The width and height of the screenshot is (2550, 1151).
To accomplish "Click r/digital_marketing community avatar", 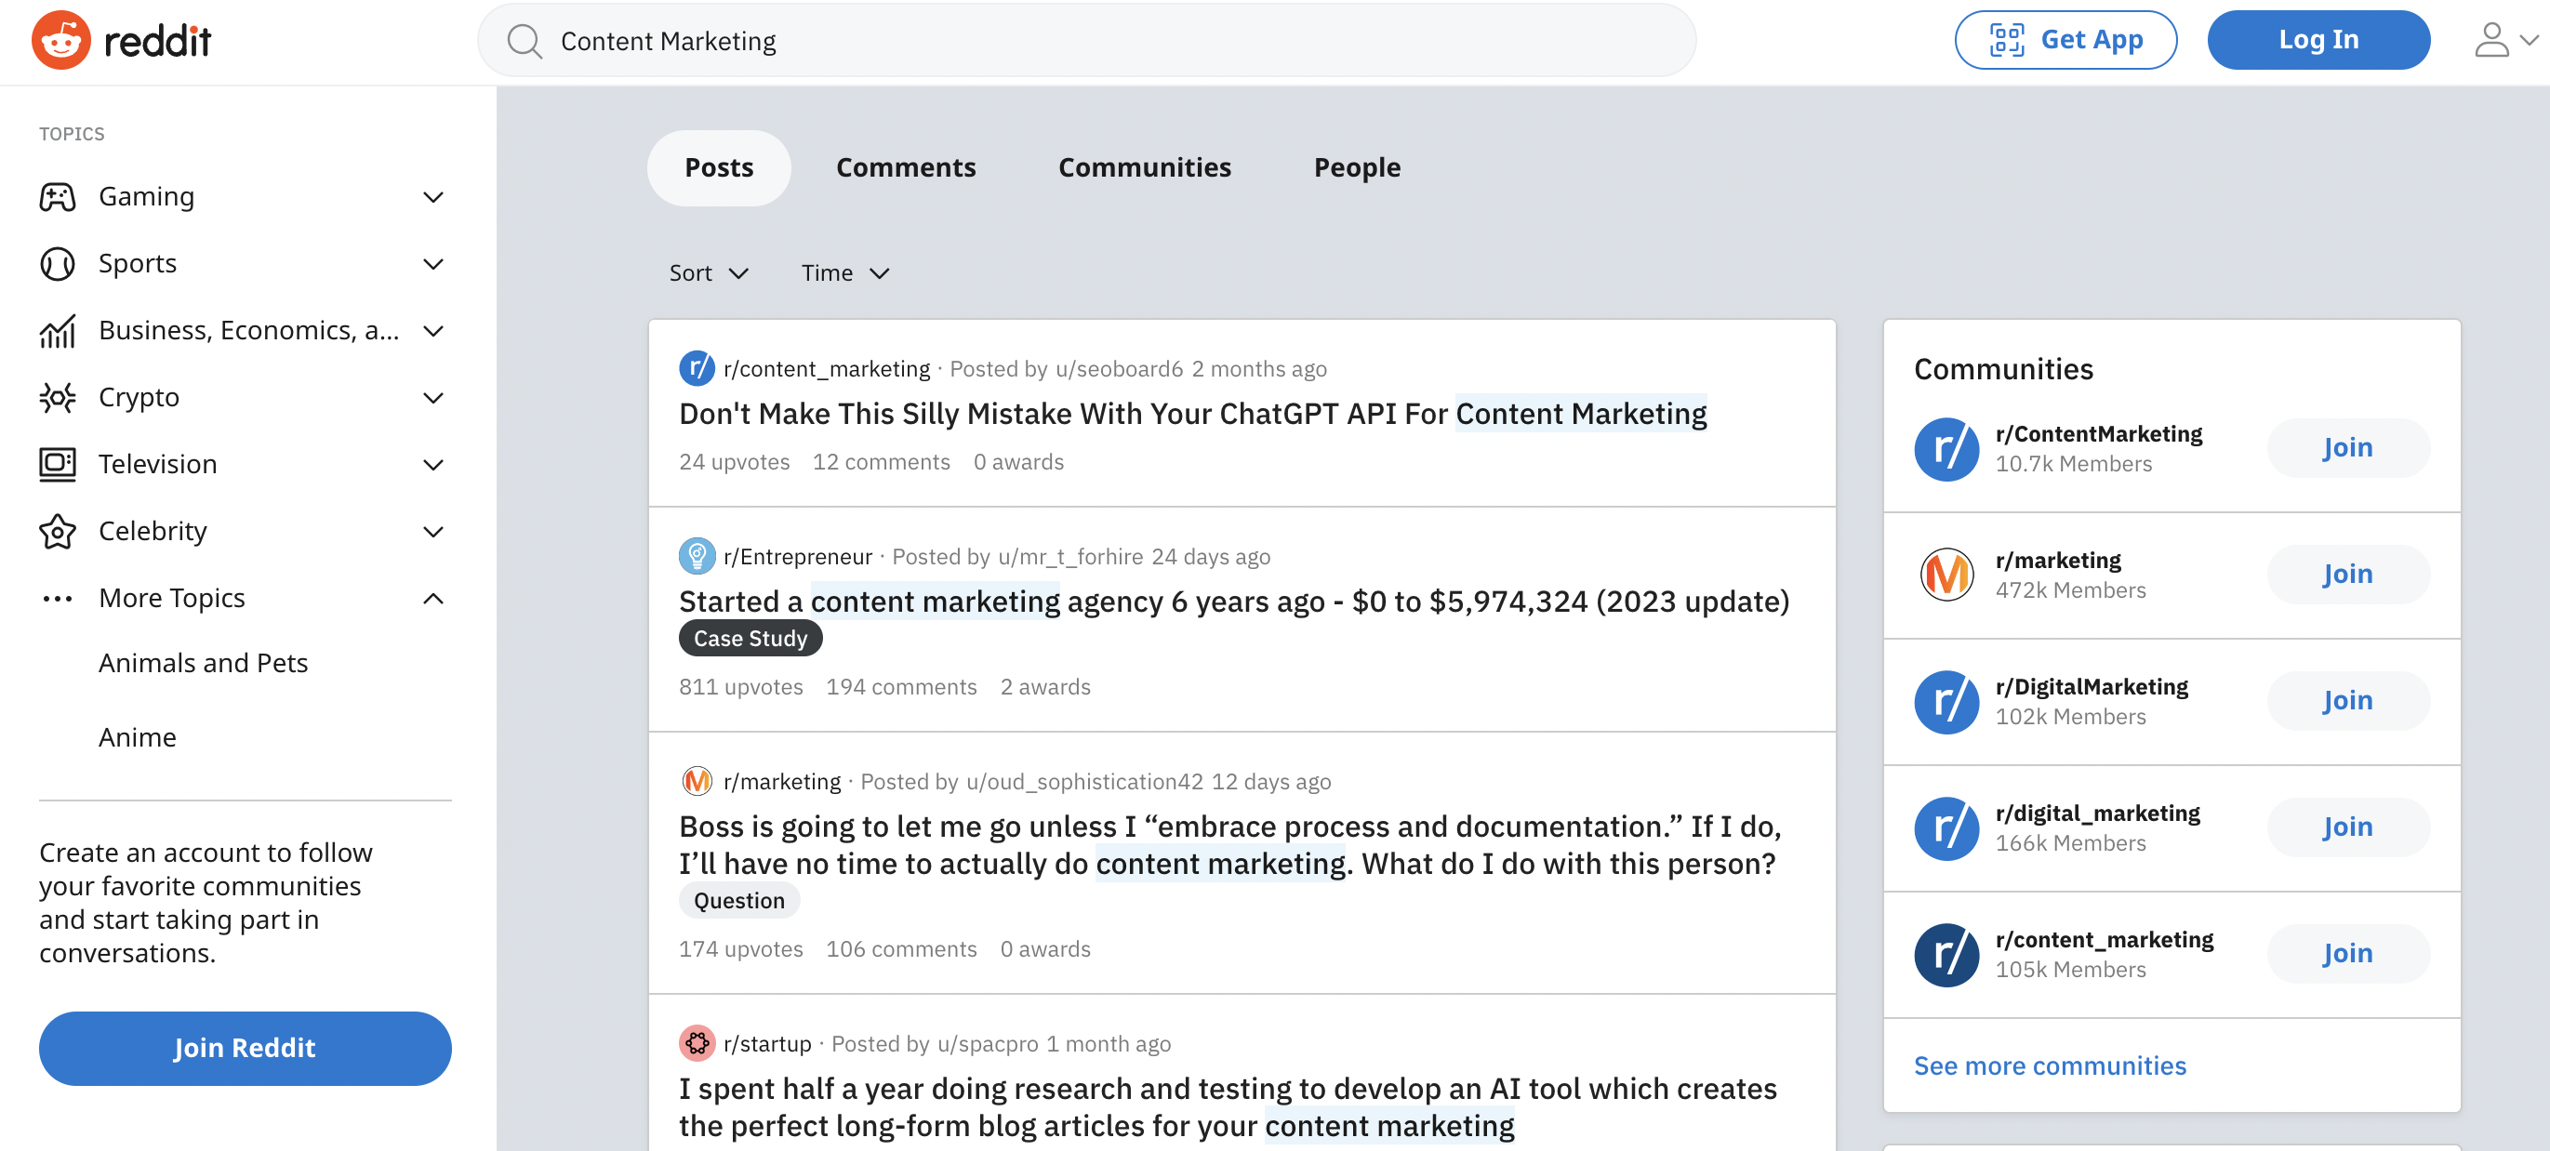I will pos(1946,827).
